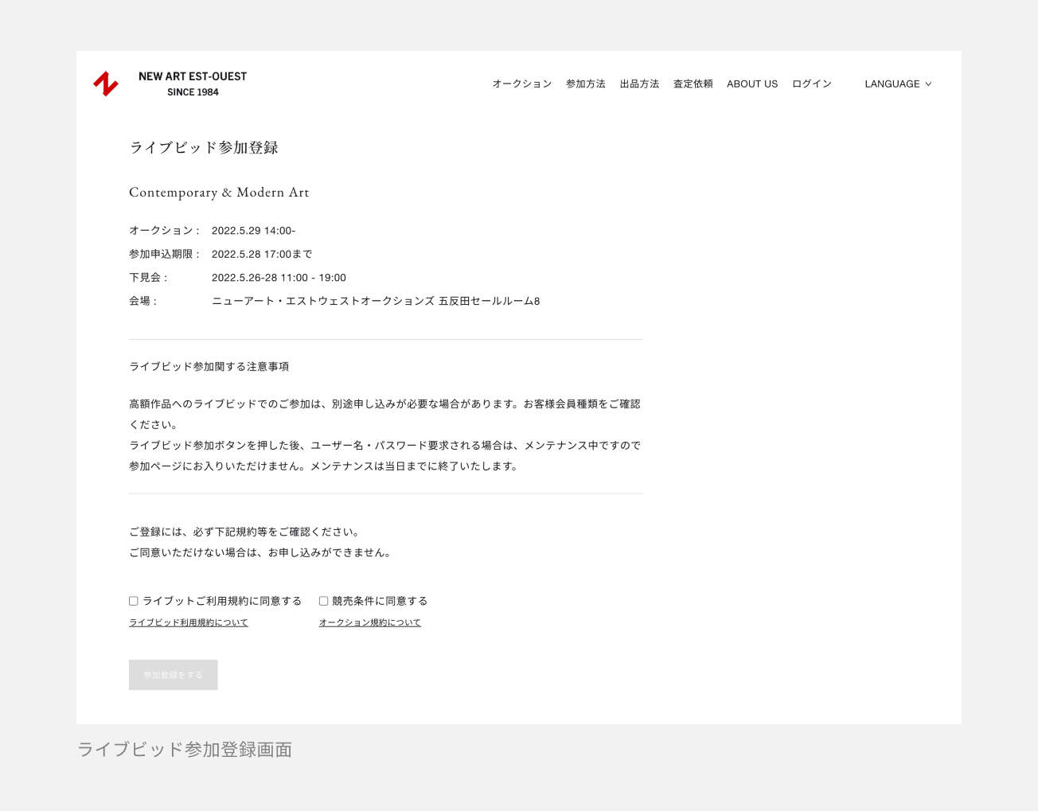Click the red New Art Est-Ouest logo icon
The width and height of the screenshot is (1038, 811).
click(106, 84)
